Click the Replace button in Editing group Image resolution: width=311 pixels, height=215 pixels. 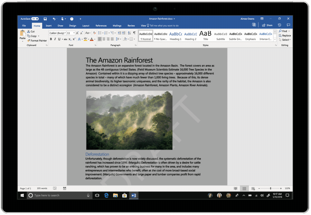click(285, 35)
